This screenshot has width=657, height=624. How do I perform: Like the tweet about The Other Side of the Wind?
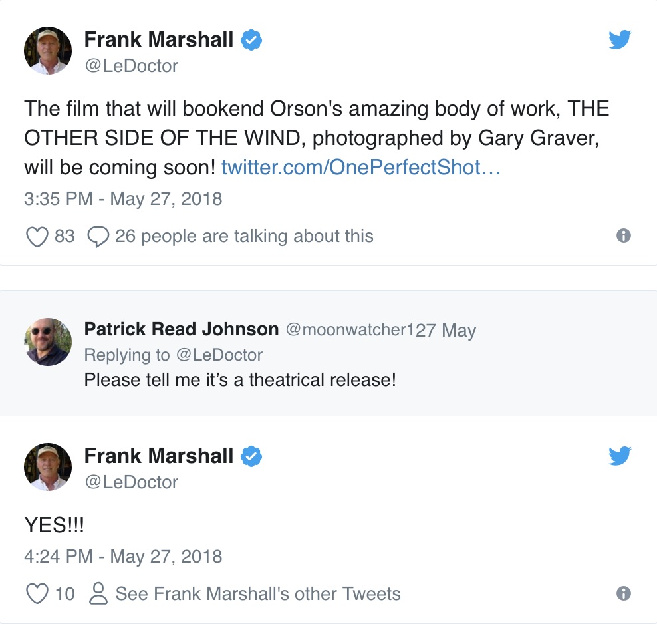pyautogui.click(x=37, y=236)
